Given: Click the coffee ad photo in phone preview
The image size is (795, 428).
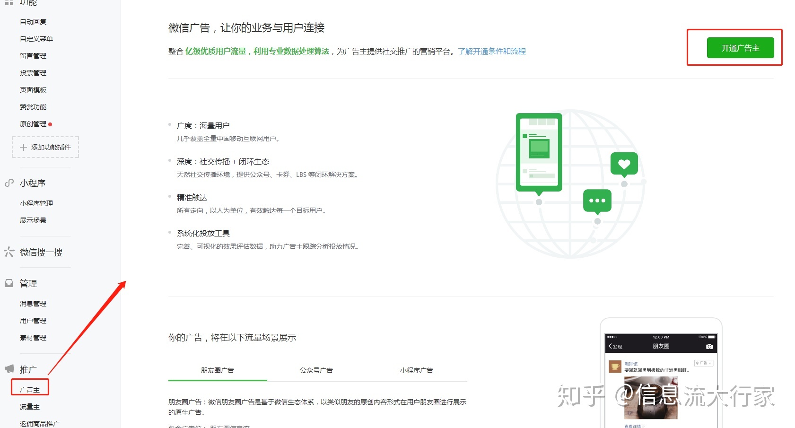Looking at the screenshot, I should click(x=651, y=398).
